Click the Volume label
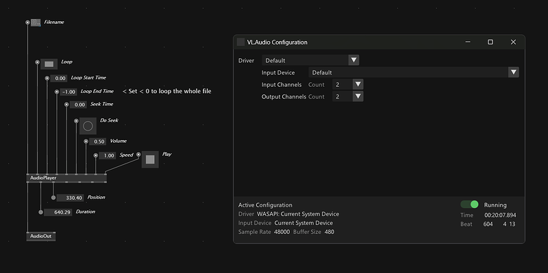The width and height of the screenshot is (548, 273). coord(118,141)
